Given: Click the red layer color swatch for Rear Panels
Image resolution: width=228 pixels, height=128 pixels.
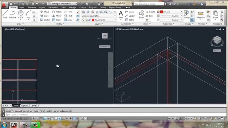Looking at the screenshot, I should pos(93,20).
